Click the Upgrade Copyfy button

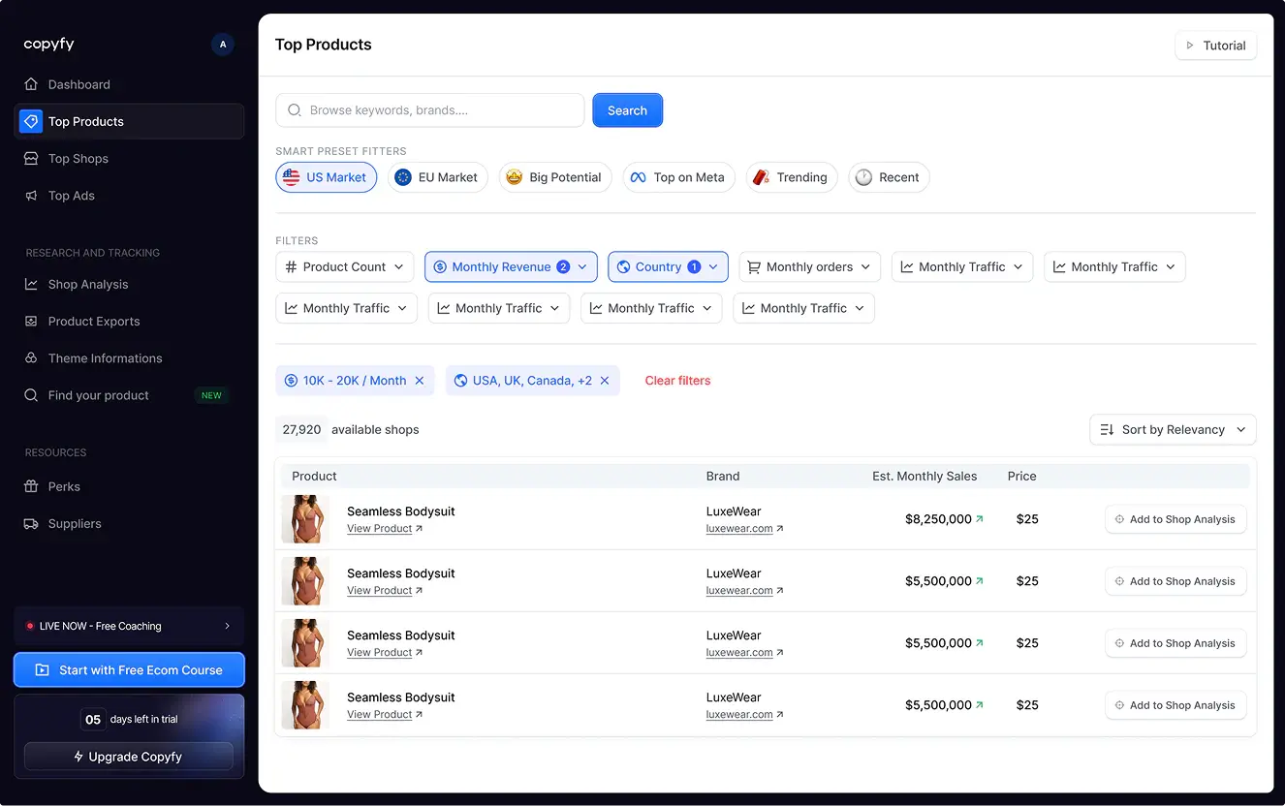(129, 757)
